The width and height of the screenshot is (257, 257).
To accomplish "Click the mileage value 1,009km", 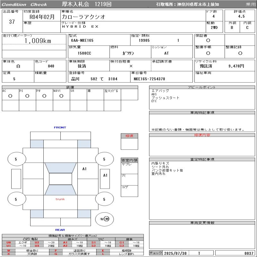I will tap(38, 41).
